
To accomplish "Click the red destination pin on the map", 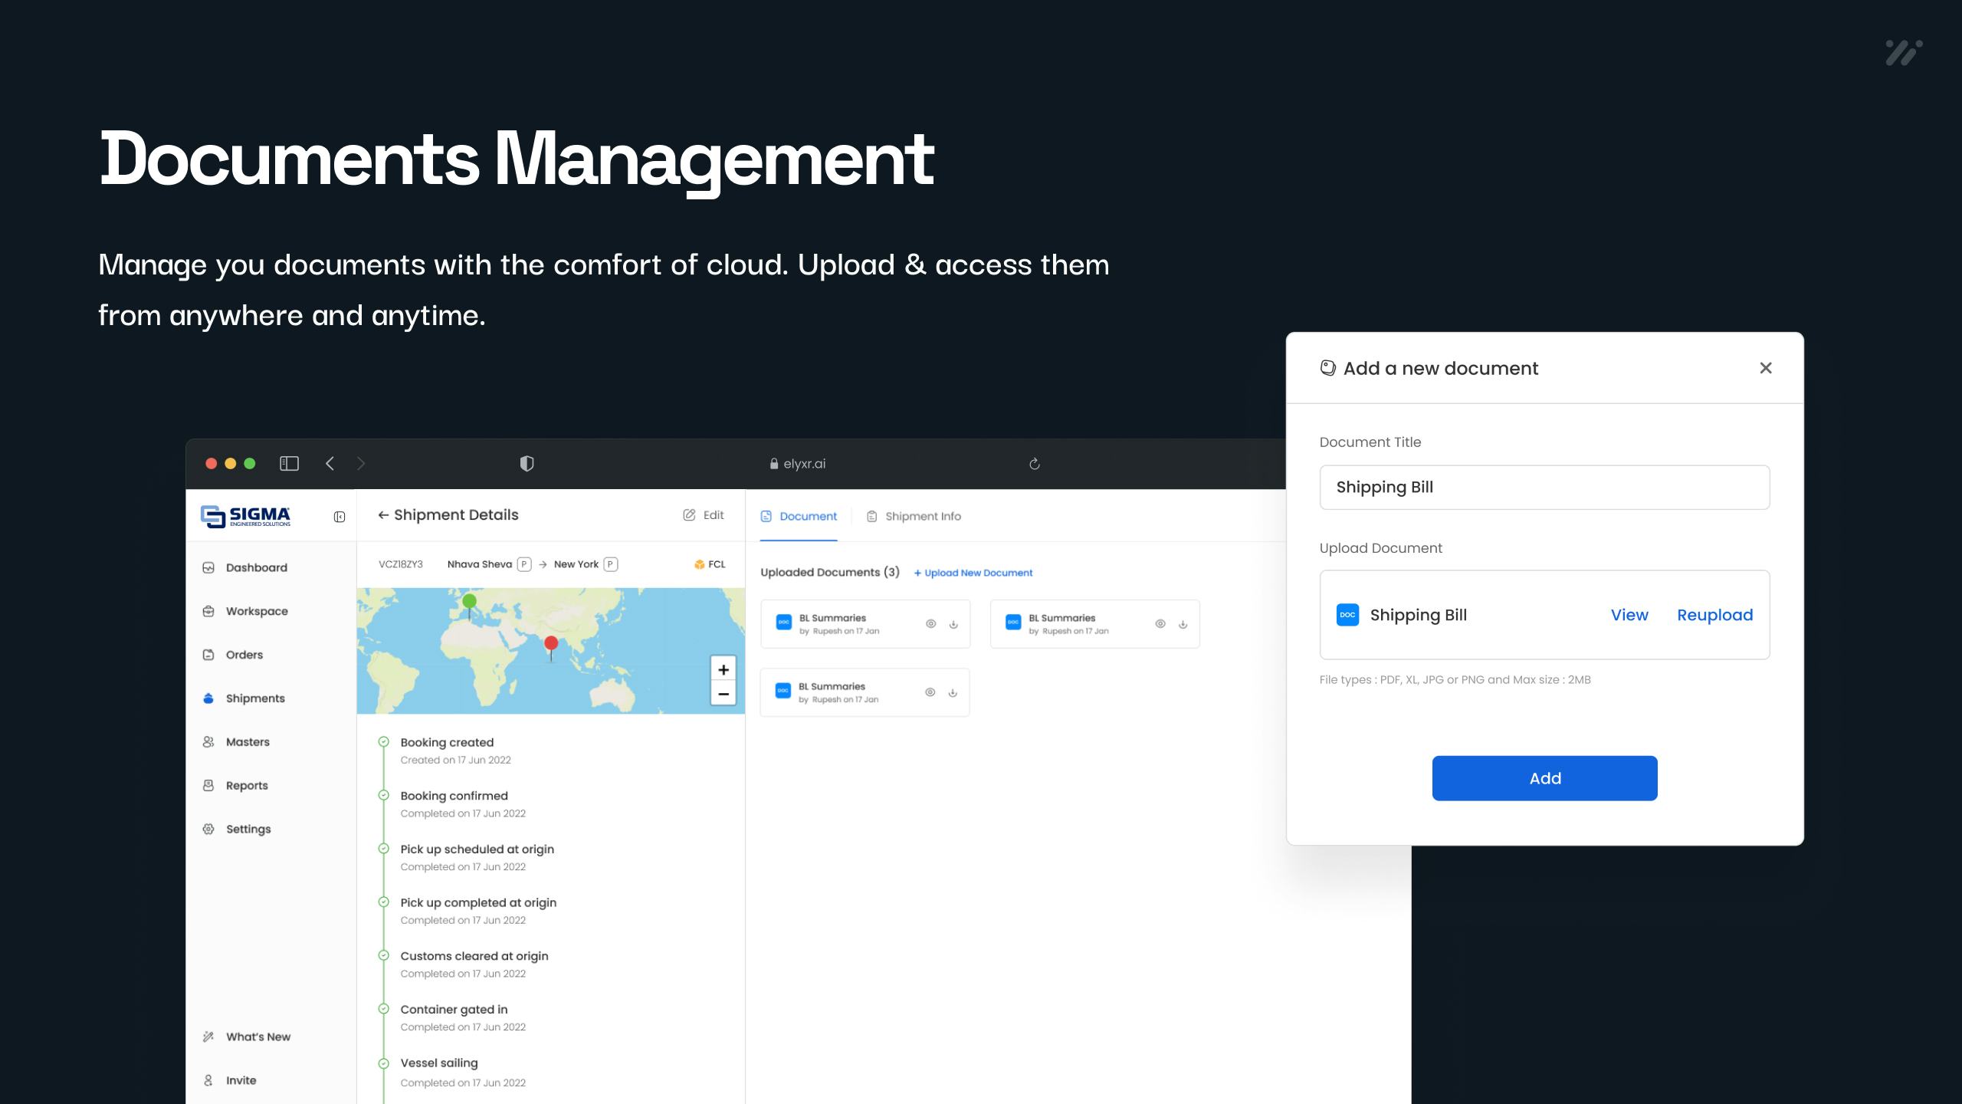I will pyautogui.click(x=550, y=642).
